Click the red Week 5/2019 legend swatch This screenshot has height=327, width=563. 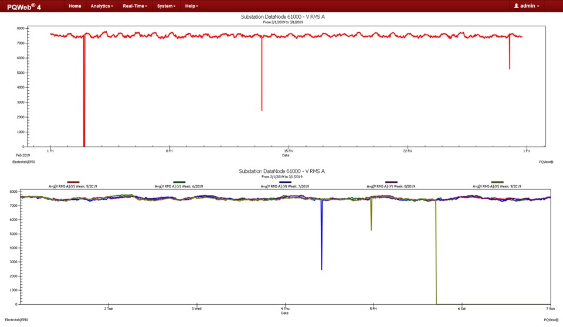[x=73, y=182]
